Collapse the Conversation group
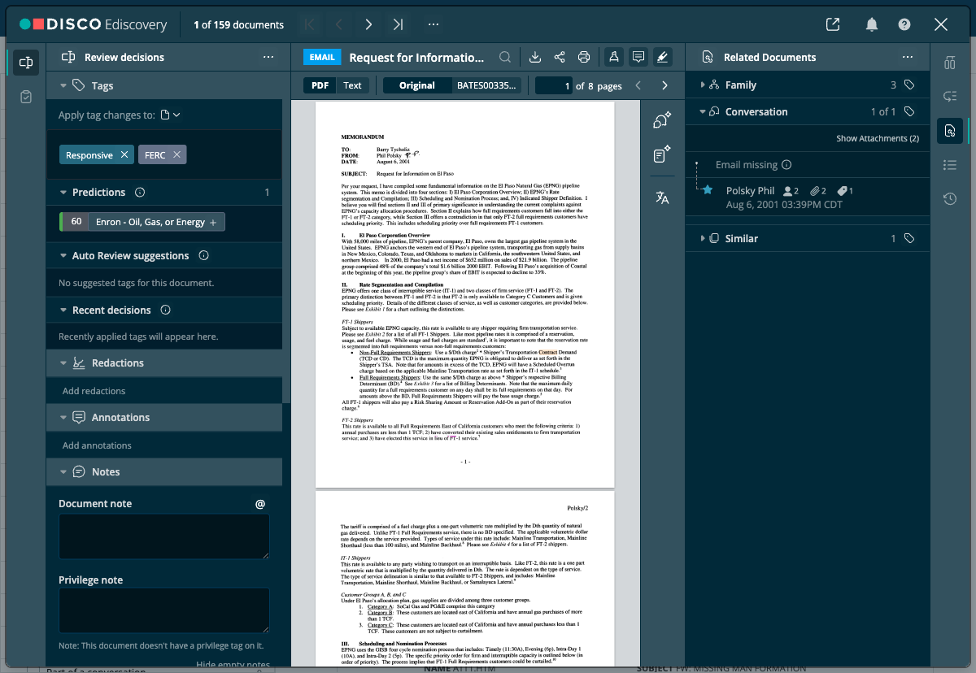Image resolution: width=976 pixels, height=673 pixels. point(703,111)
